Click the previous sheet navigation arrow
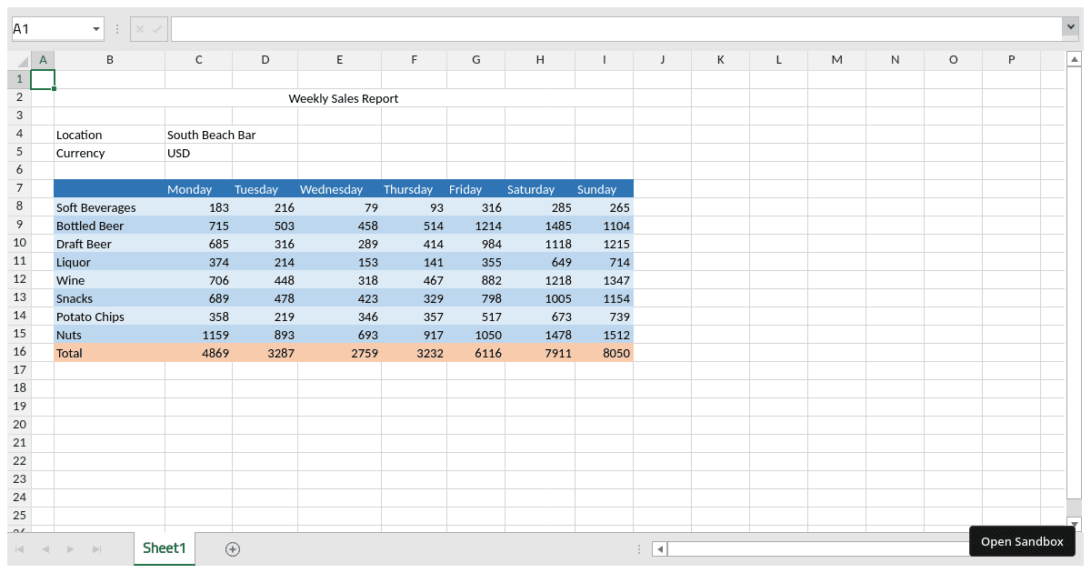The image size is (1091, 573). [45, 548]
